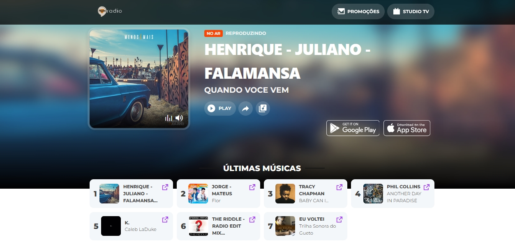This screenshot has width=515, height=242.
Task: Open external link for Phil Collins track
Action: [426, 187]
